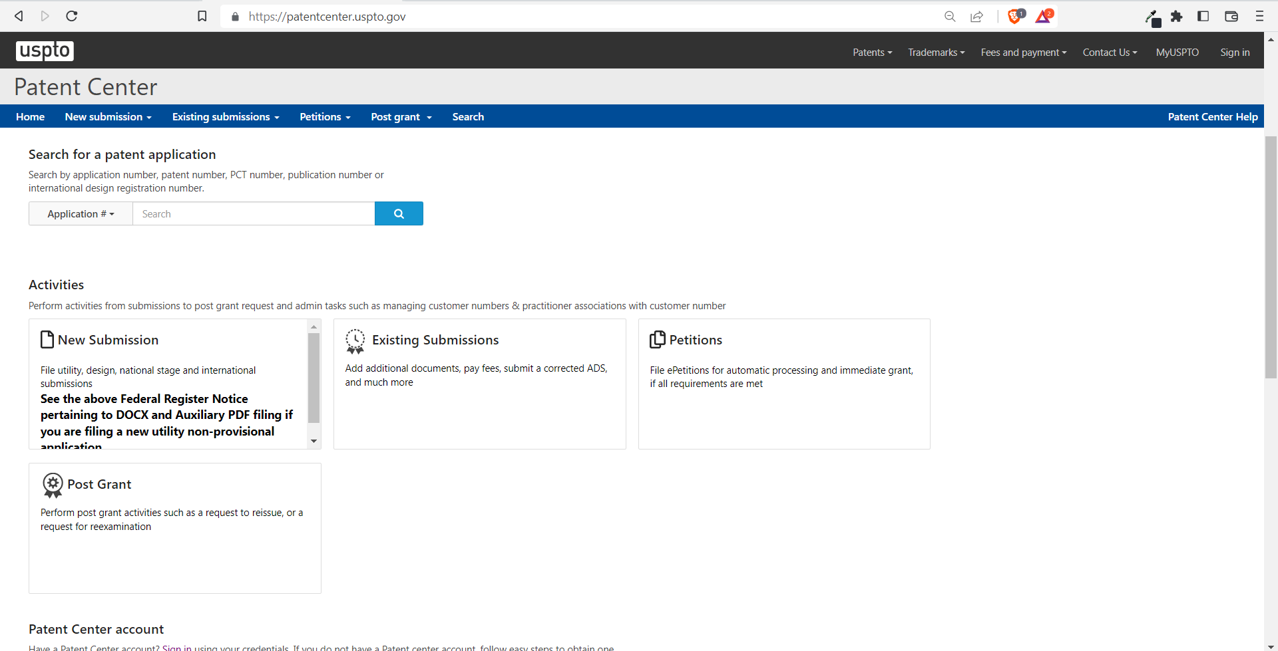The width and height of the screenshot is (1278, 651).
Task: Bookmark this page using bookmark icon
Action: (x=202, y=16)
